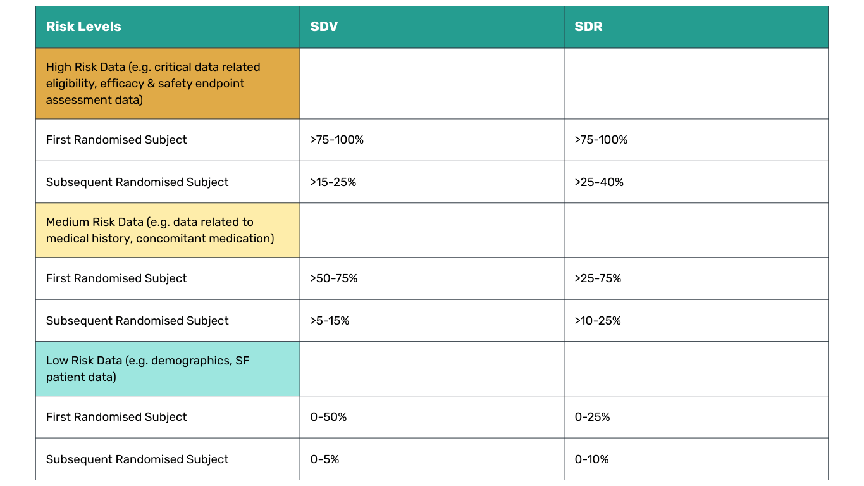Select the SDR column header
The height and width of the screenshot is (486, 864).
coord(588,27)
